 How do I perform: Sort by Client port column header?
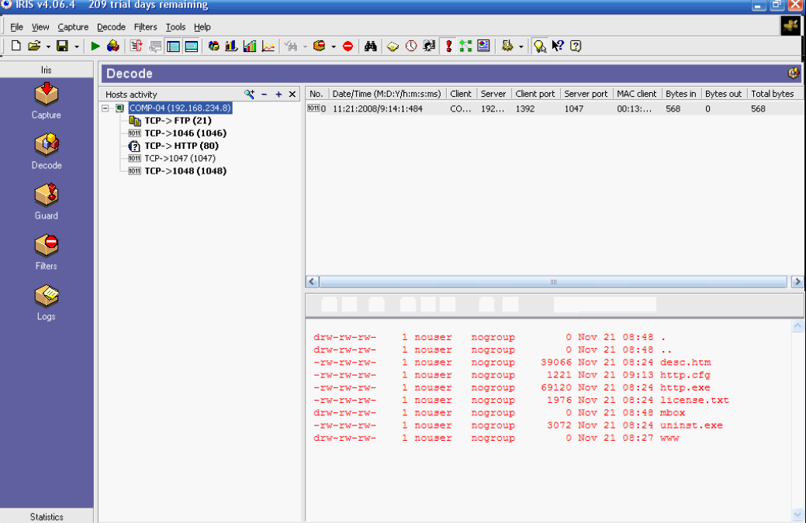click(x=535, y=94)
